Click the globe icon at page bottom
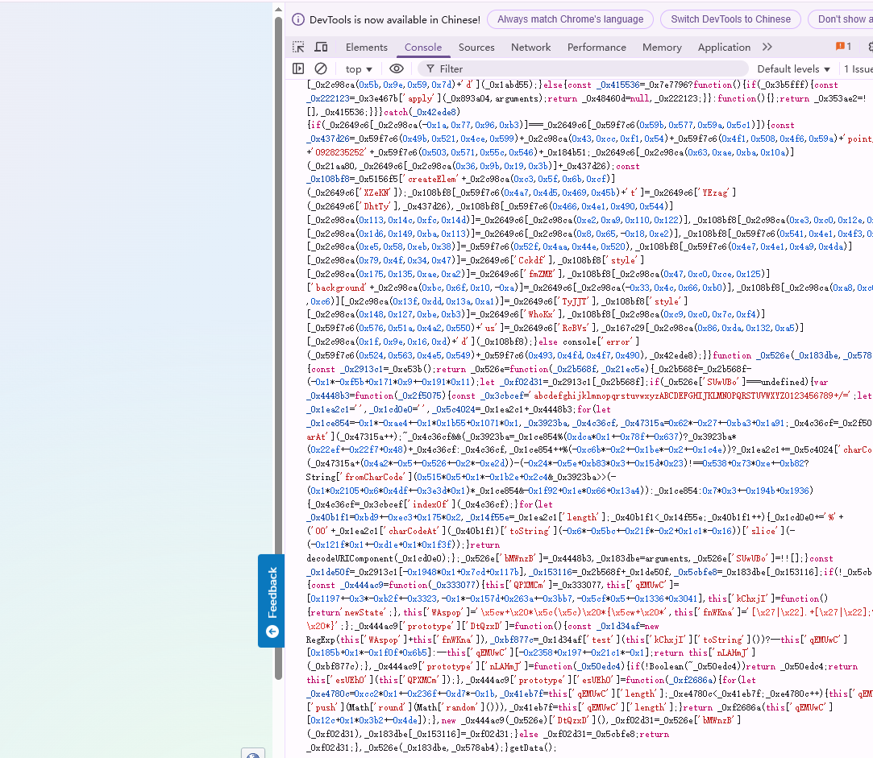This screenshot has width=873, height=758. 253,754
